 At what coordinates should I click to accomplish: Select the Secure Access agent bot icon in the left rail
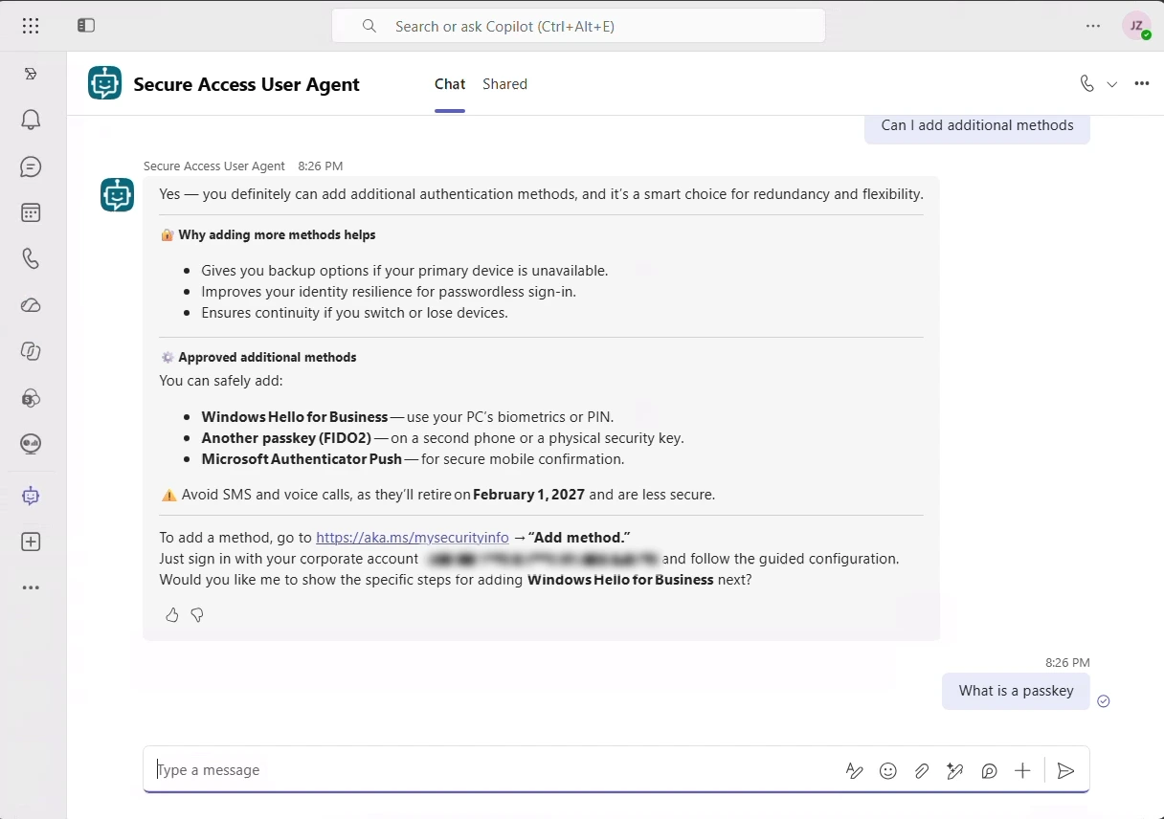pos(31,496)
